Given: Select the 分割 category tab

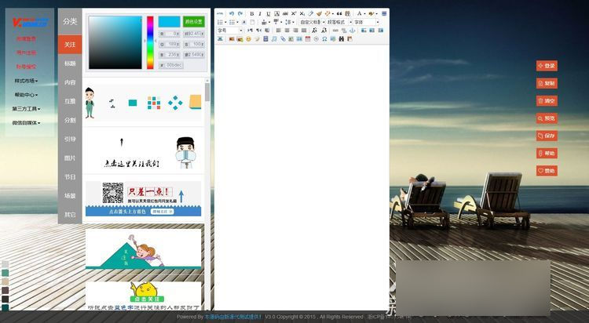Looking at the screenshot, I should tap(70, 120).
